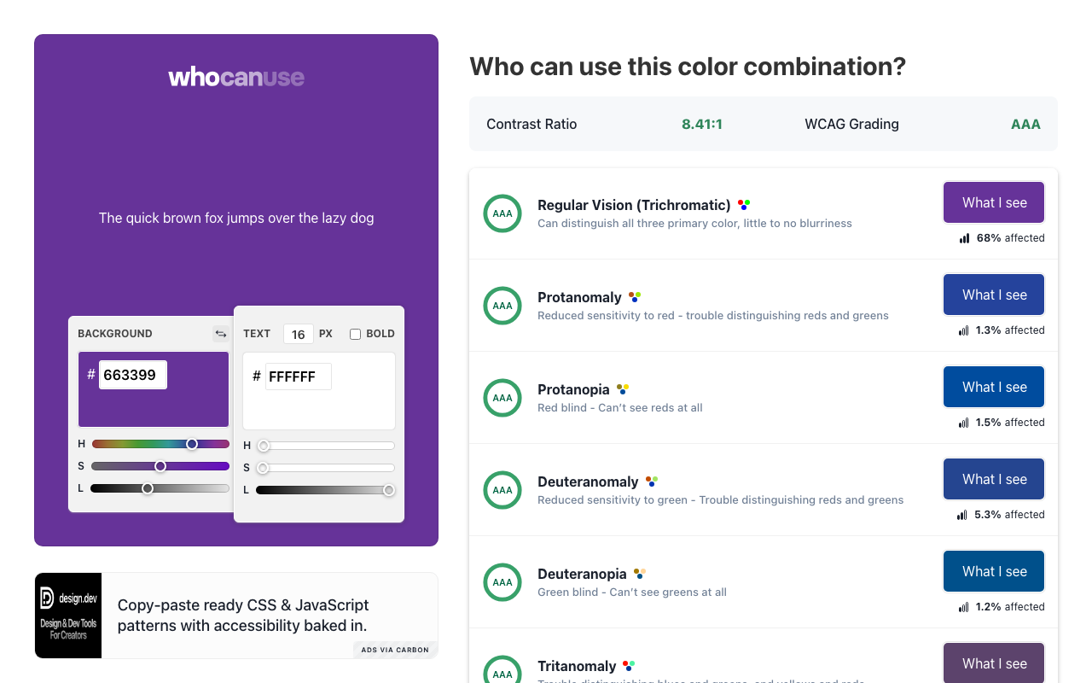Image resolution: width=1092 pixels, height=683 pixels.
Task: Click the Ads via Carbon link
Action: [x=395, y=650]
